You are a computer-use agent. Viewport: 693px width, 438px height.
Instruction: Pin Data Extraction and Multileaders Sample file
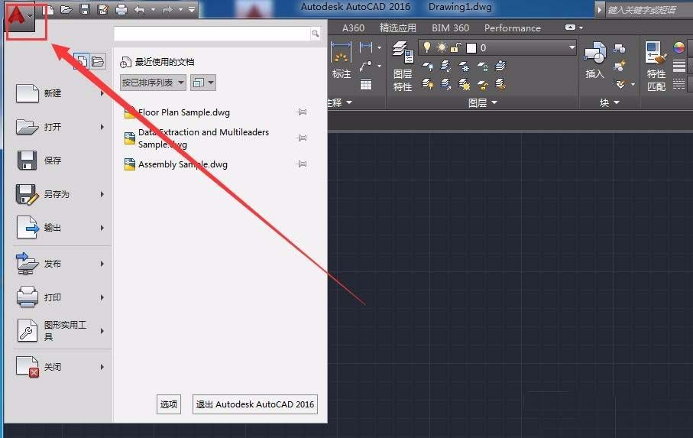coord(301,138)
